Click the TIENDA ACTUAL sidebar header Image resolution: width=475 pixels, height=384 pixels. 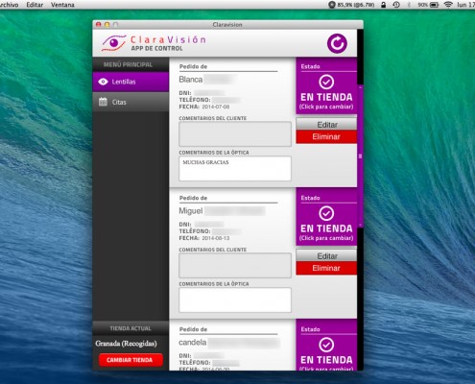tap(131, 328)
